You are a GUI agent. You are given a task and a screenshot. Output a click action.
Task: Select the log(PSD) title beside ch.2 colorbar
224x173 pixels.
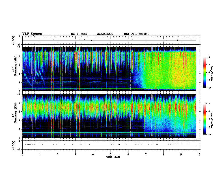pyautogui.click(x=212, y=120)
